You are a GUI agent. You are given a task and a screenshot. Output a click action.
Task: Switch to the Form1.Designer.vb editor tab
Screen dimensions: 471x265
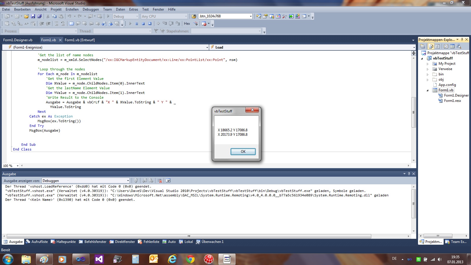tap(18, 40)
